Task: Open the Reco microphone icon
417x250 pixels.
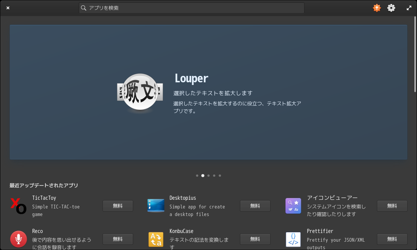Action: click(x=18, y=239)
